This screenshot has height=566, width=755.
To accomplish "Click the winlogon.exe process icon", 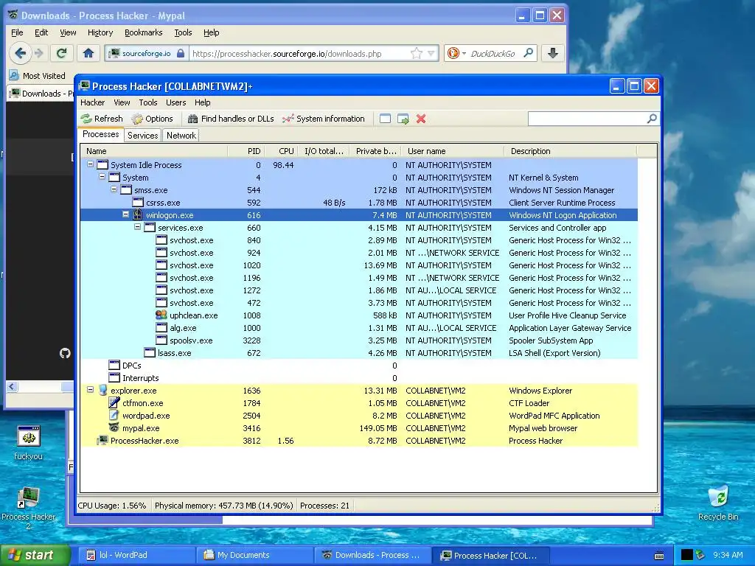I will [138, 215].
